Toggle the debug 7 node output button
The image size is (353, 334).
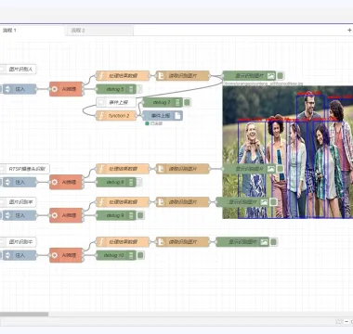click(187, 102)
